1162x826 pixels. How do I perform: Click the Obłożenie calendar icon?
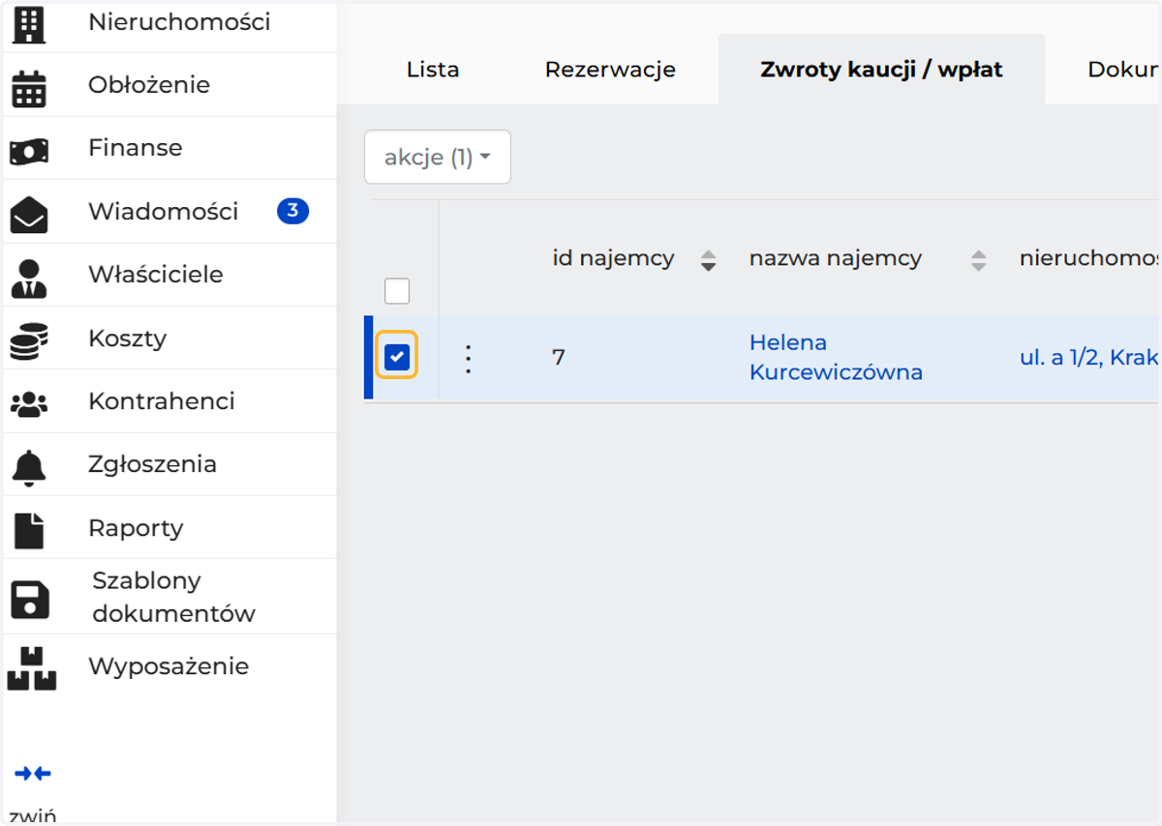tap(29, 88)
